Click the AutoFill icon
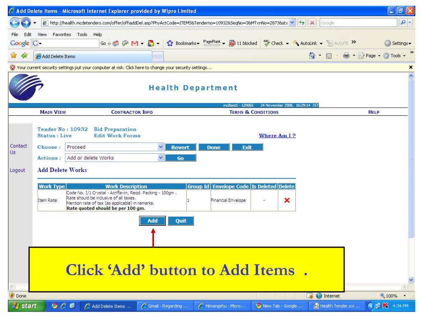Image resolution: width=421 pixels, height=316 pixels. tap(330, 43)
